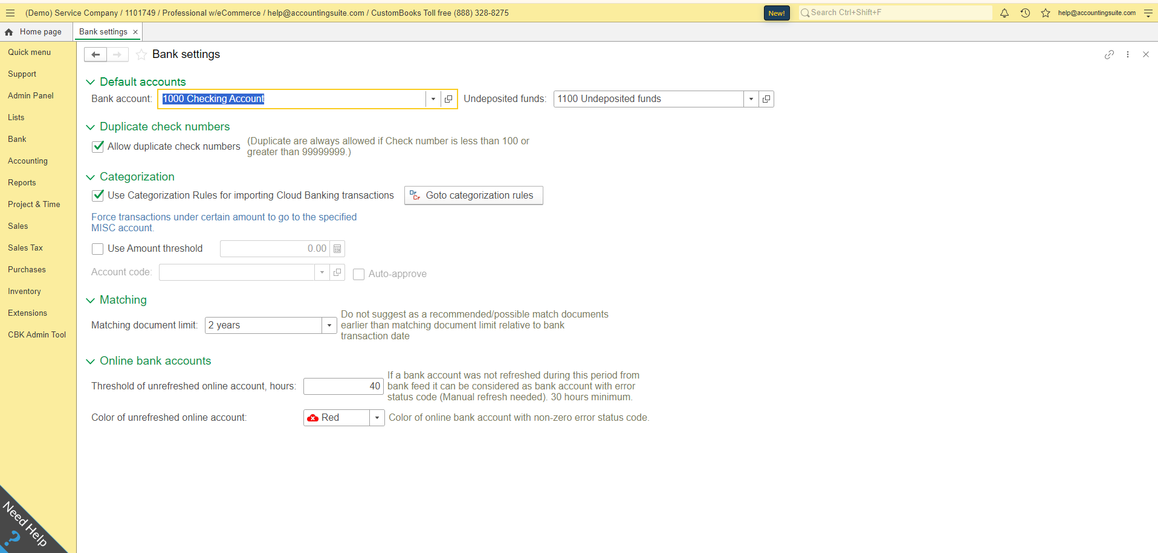The image size is (1158, 553).
Task: Open history clock icon
Action: pos(1025,13)
